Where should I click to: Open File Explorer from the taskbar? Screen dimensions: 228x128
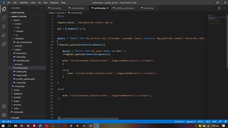(15, 126)
